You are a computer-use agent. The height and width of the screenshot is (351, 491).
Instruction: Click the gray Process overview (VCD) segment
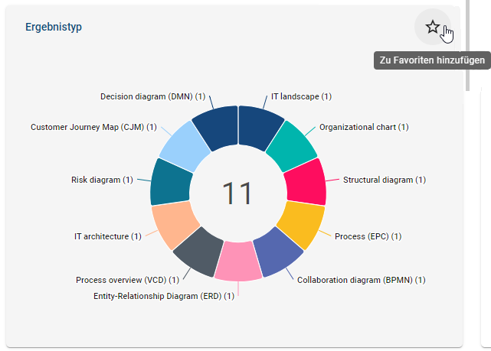coord(198,250)
